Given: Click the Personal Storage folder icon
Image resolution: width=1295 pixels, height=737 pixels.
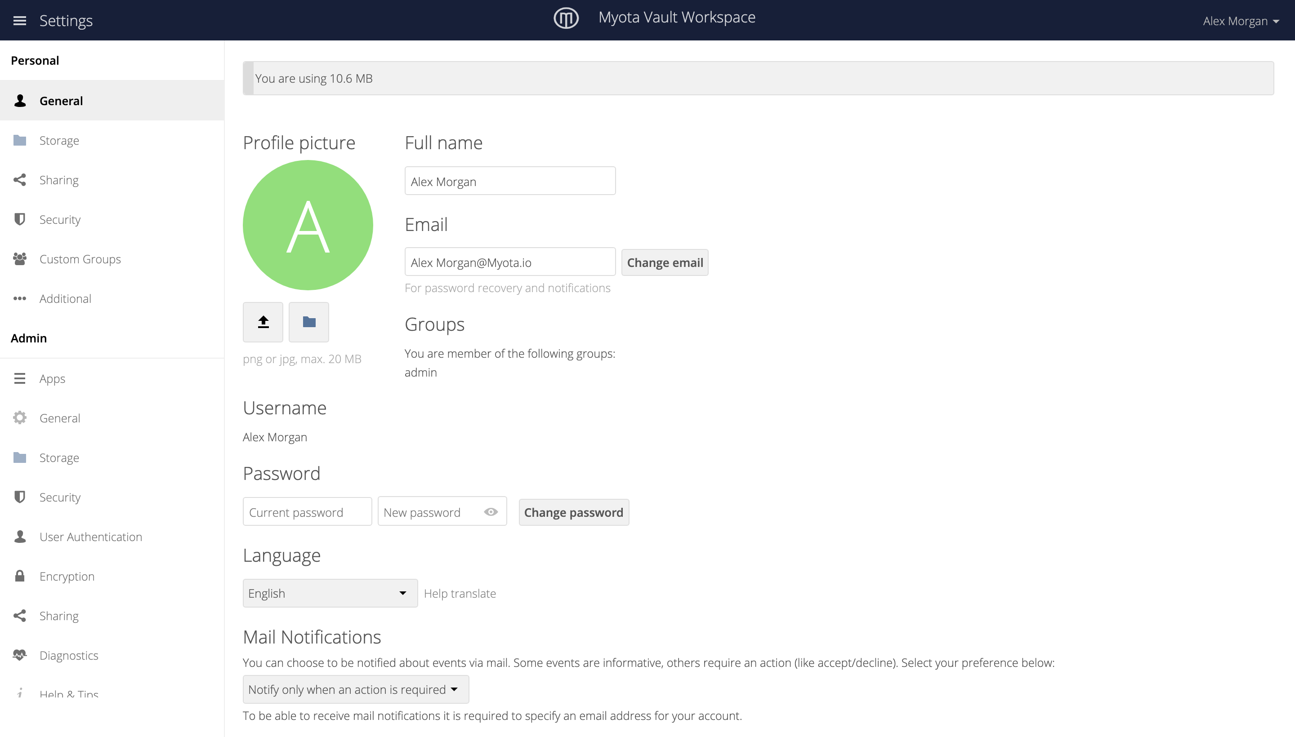Looking at the screenshot, I should pos(20,140).
